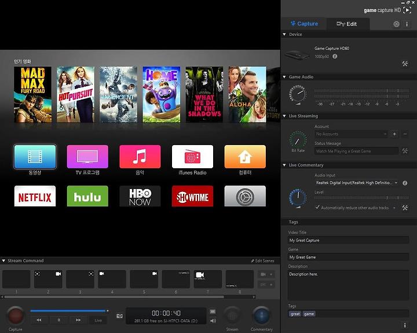Toggle speaker mute icon

pos(213,321)
